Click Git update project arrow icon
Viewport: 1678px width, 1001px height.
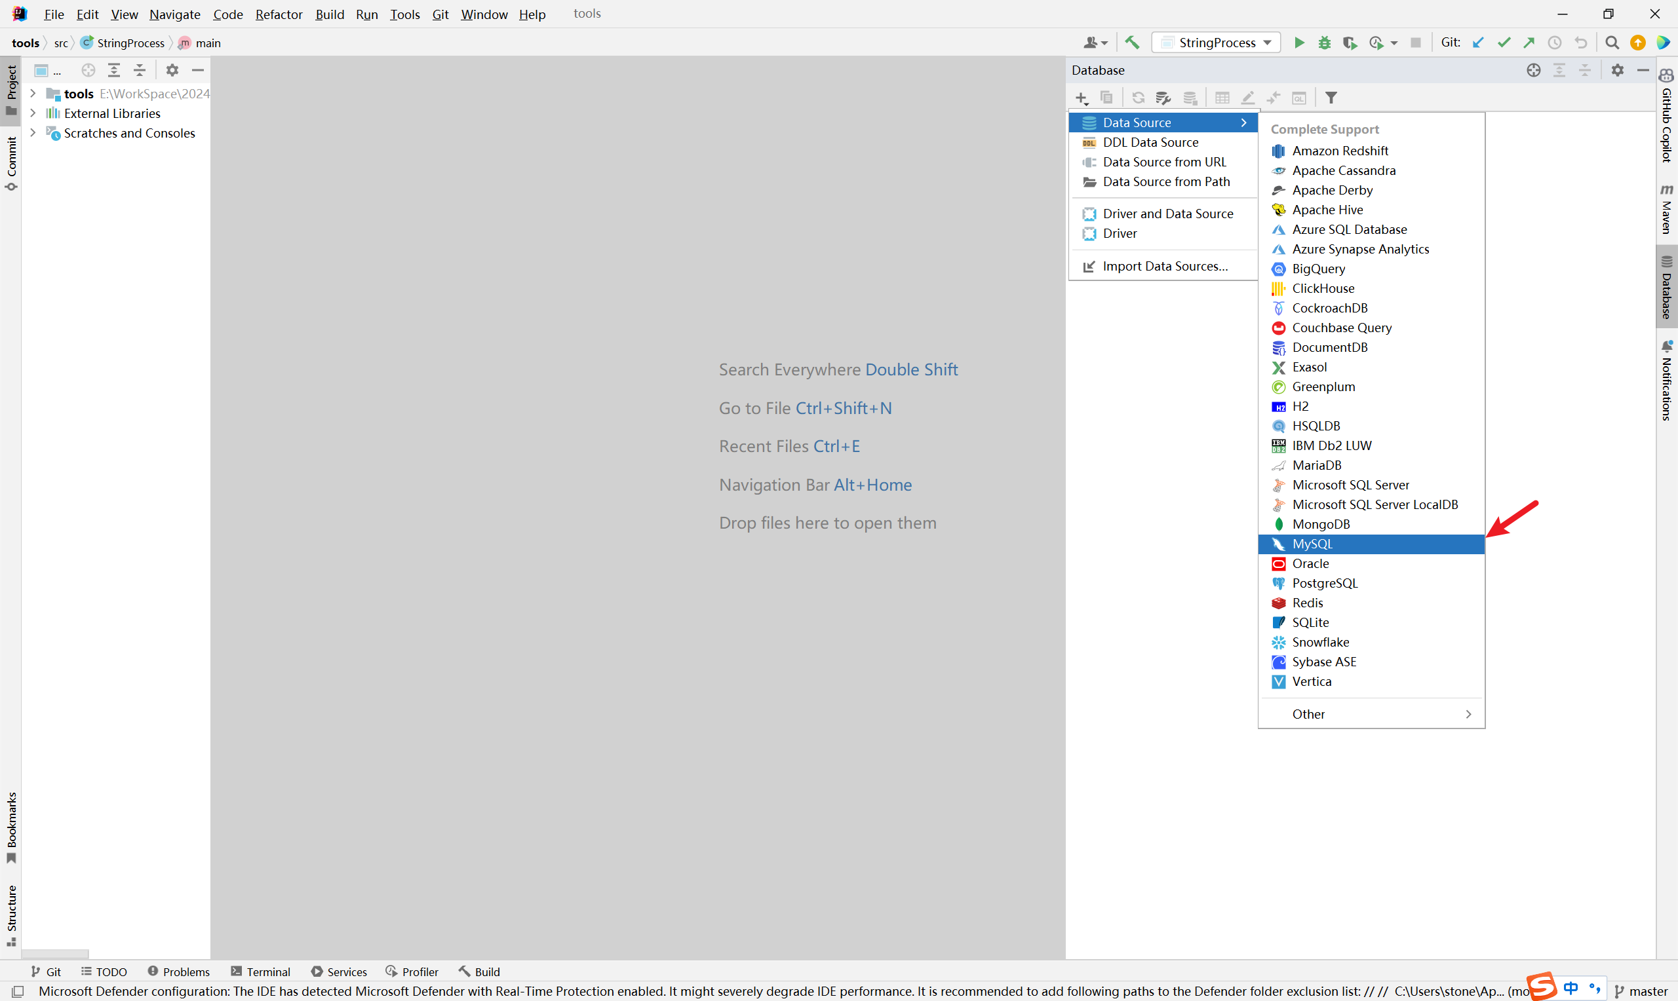pos(1478,43)
